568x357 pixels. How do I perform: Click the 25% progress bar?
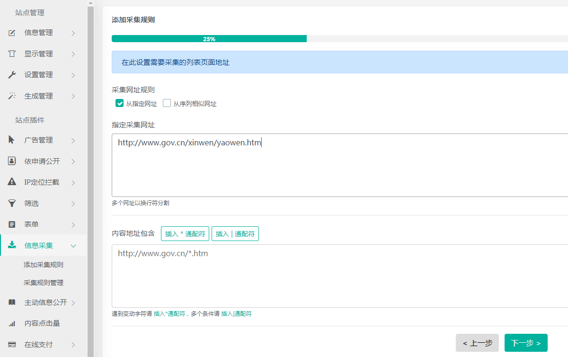click(209, 39)
